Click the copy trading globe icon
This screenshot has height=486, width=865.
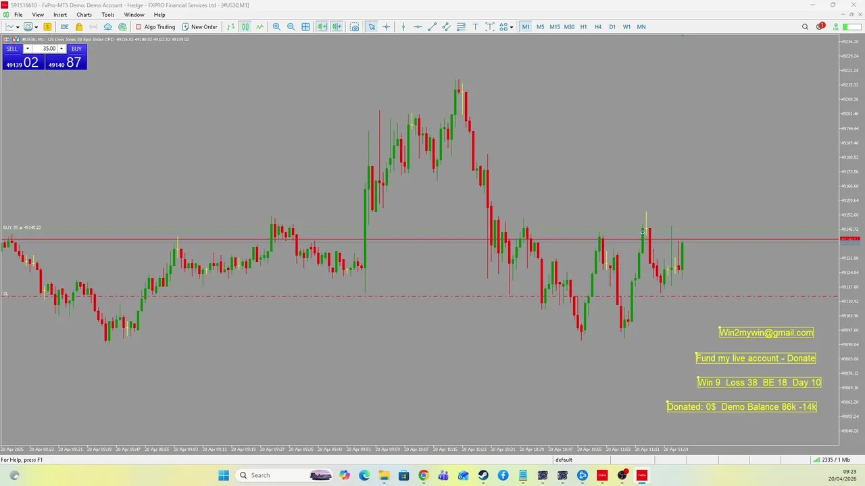[x=122, y=27]
